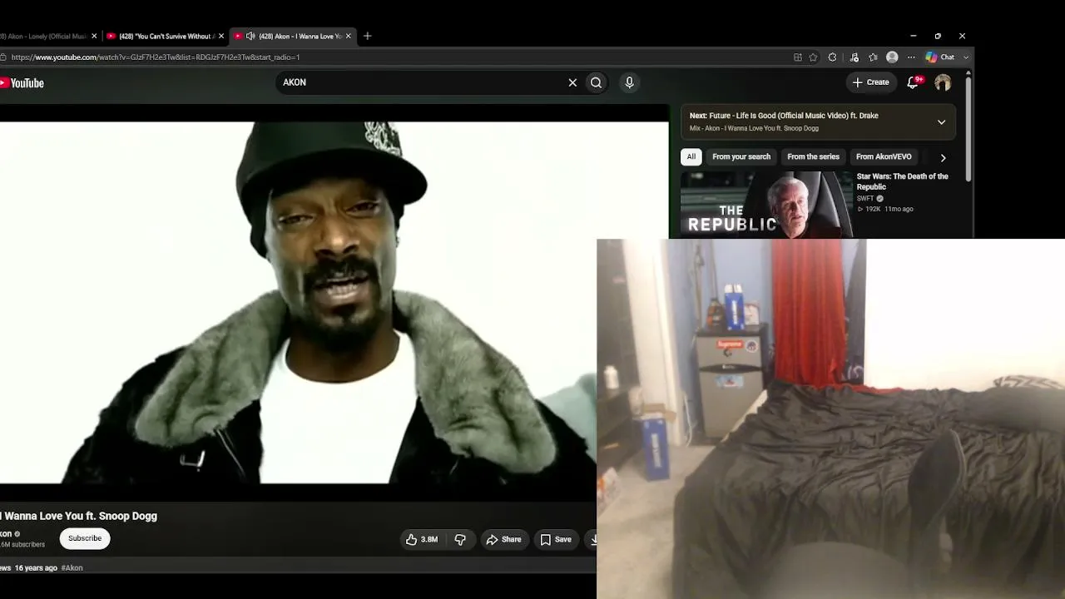Image resolution: width=1065 pixels, height=599 pixels.
Task: Switch to the Akon - Lonely tab
Action: (44, 36)
